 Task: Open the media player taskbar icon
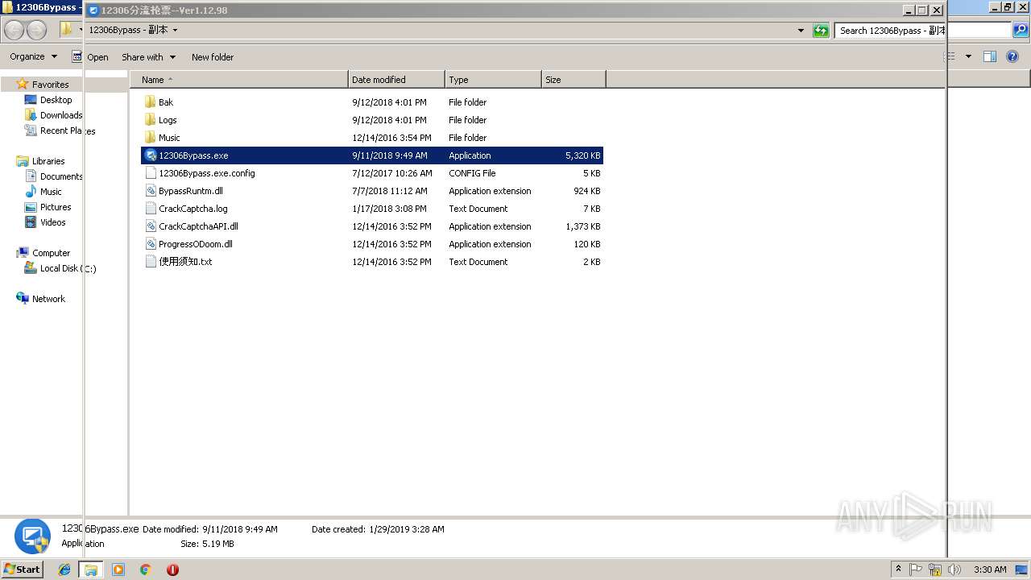pos(118,570)
